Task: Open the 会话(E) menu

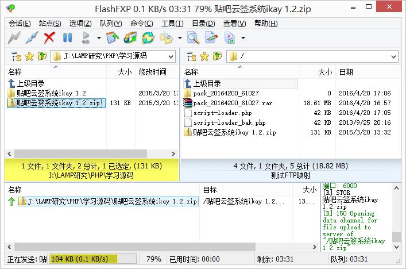Action: pyautogui.click(x=20, y=24)
